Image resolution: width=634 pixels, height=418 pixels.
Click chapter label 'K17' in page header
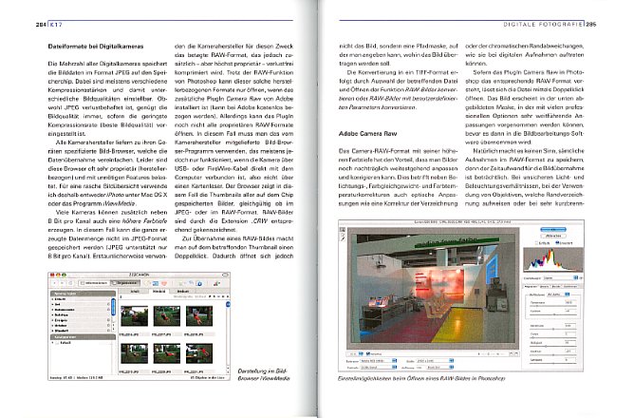pyautogui.click(x=56, y=25)
